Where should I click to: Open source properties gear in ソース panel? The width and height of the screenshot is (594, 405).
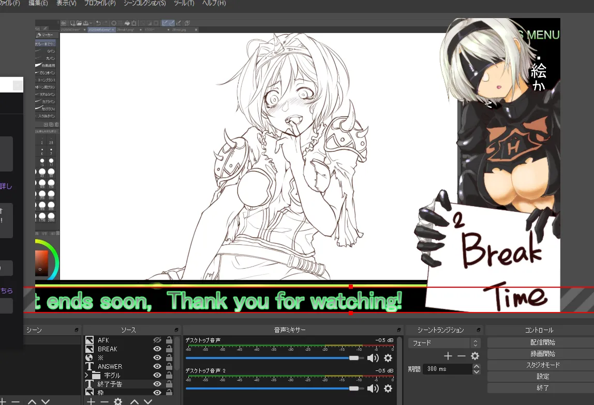(x=118, y=401)
